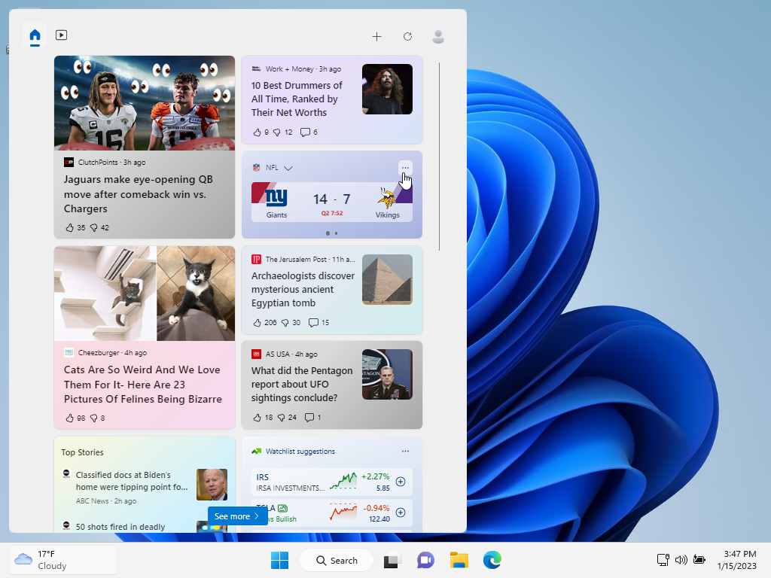Open the Pentagon general photo thumbnail
This screenshot has width=771, height=578.
(x=388, y=374)
